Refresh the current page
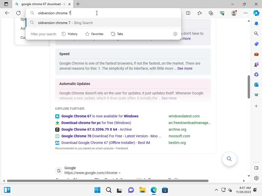Image resolution: width=262 pixels, height=196 pixels. coord(18,13)
